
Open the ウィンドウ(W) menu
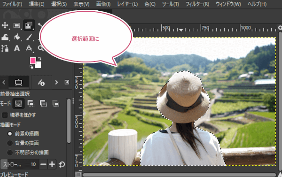228,4
